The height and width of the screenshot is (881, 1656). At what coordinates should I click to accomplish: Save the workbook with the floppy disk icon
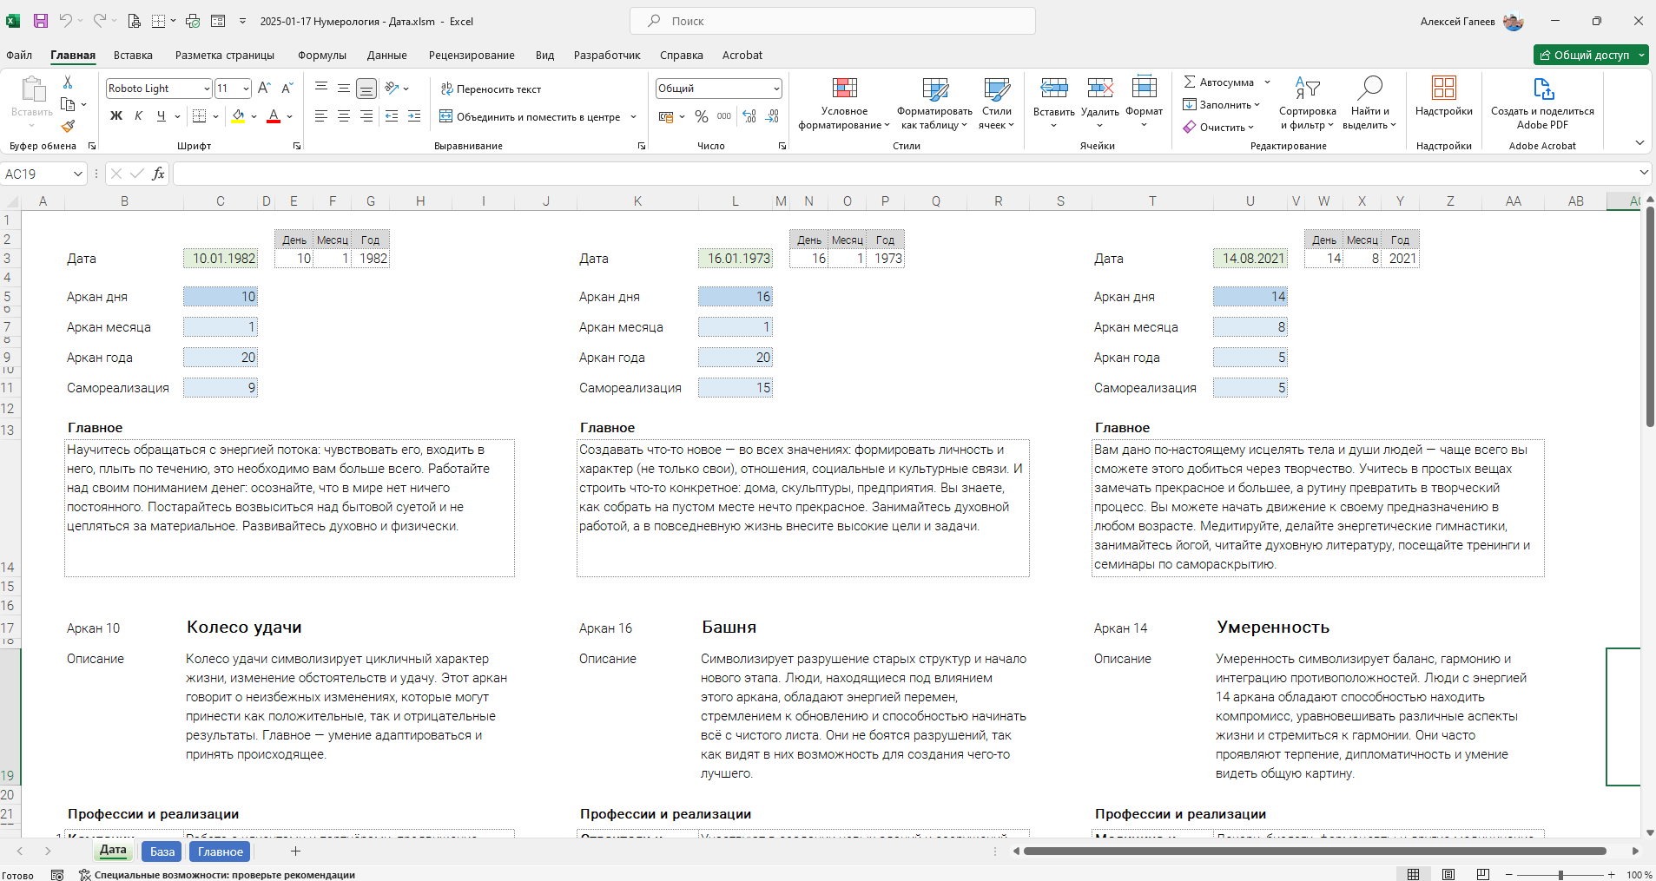pyautogui.click(x=40, y=21)
